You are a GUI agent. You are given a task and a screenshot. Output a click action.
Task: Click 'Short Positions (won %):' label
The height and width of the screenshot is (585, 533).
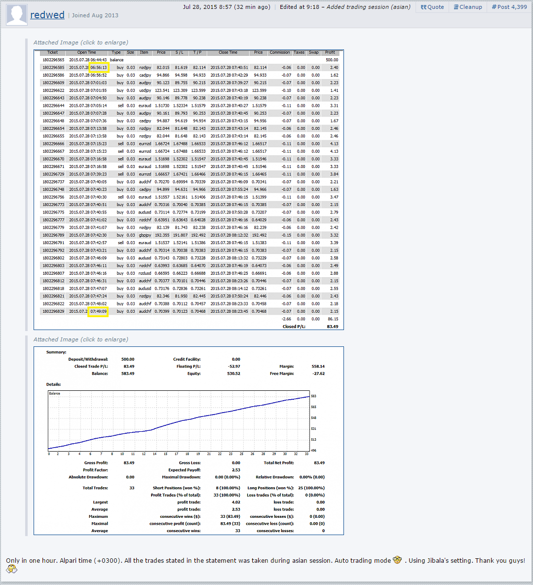177,488
